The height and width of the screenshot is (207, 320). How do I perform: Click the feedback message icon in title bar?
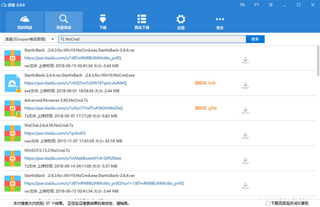243,5
